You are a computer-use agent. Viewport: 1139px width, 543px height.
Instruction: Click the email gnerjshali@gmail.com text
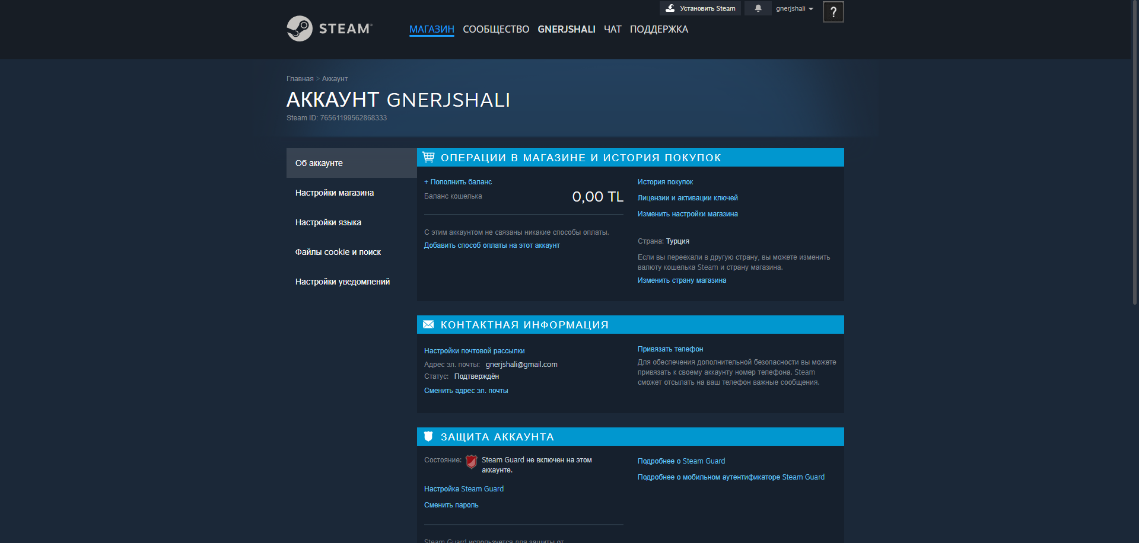coord(521,365)
